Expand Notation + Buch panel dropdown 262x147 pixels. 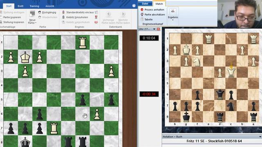[260, 137]
